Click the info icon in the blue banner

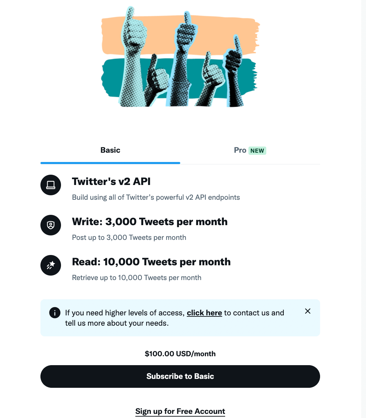[x=55, y=313]
